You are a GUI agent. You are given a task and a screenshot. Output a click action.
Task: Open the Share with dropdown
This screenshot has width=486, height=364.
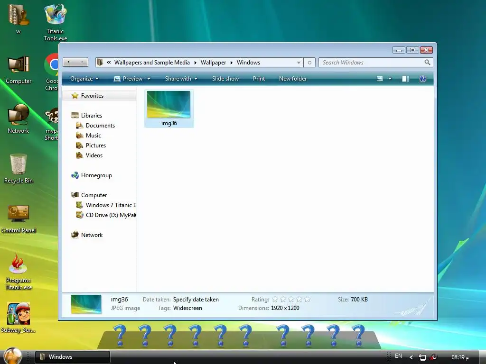coord(181,79)
